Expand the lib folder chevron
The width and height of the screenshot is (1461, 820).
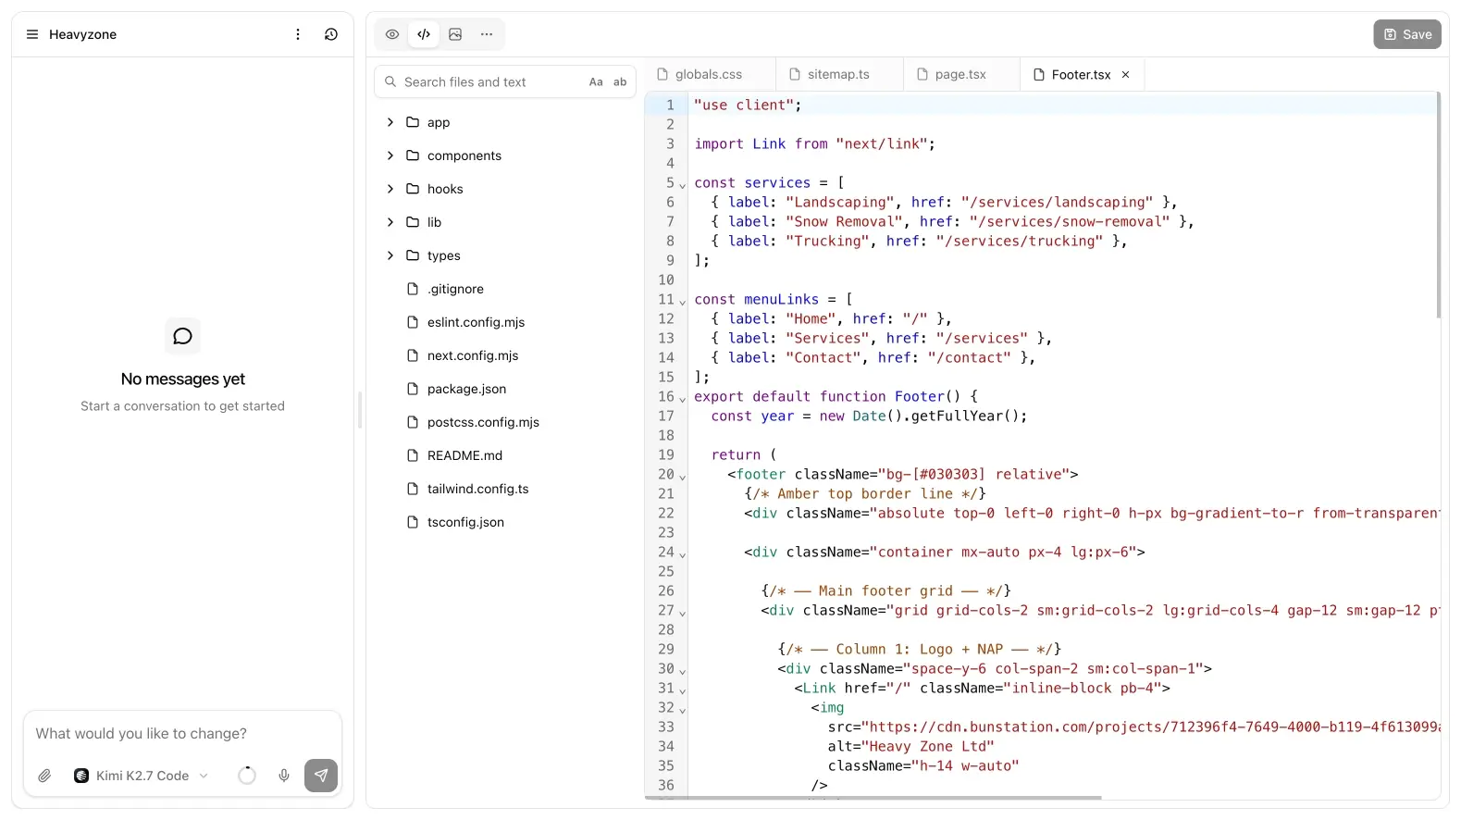coord(390,222)
